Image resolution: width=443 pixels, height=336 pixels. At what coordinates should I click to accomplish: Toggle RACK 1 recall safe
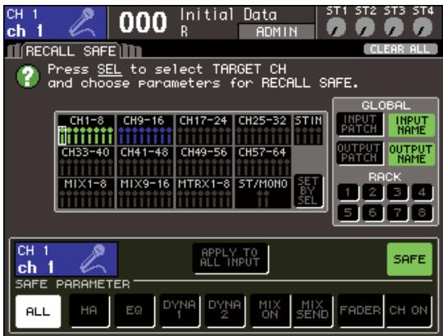point(348,192)
